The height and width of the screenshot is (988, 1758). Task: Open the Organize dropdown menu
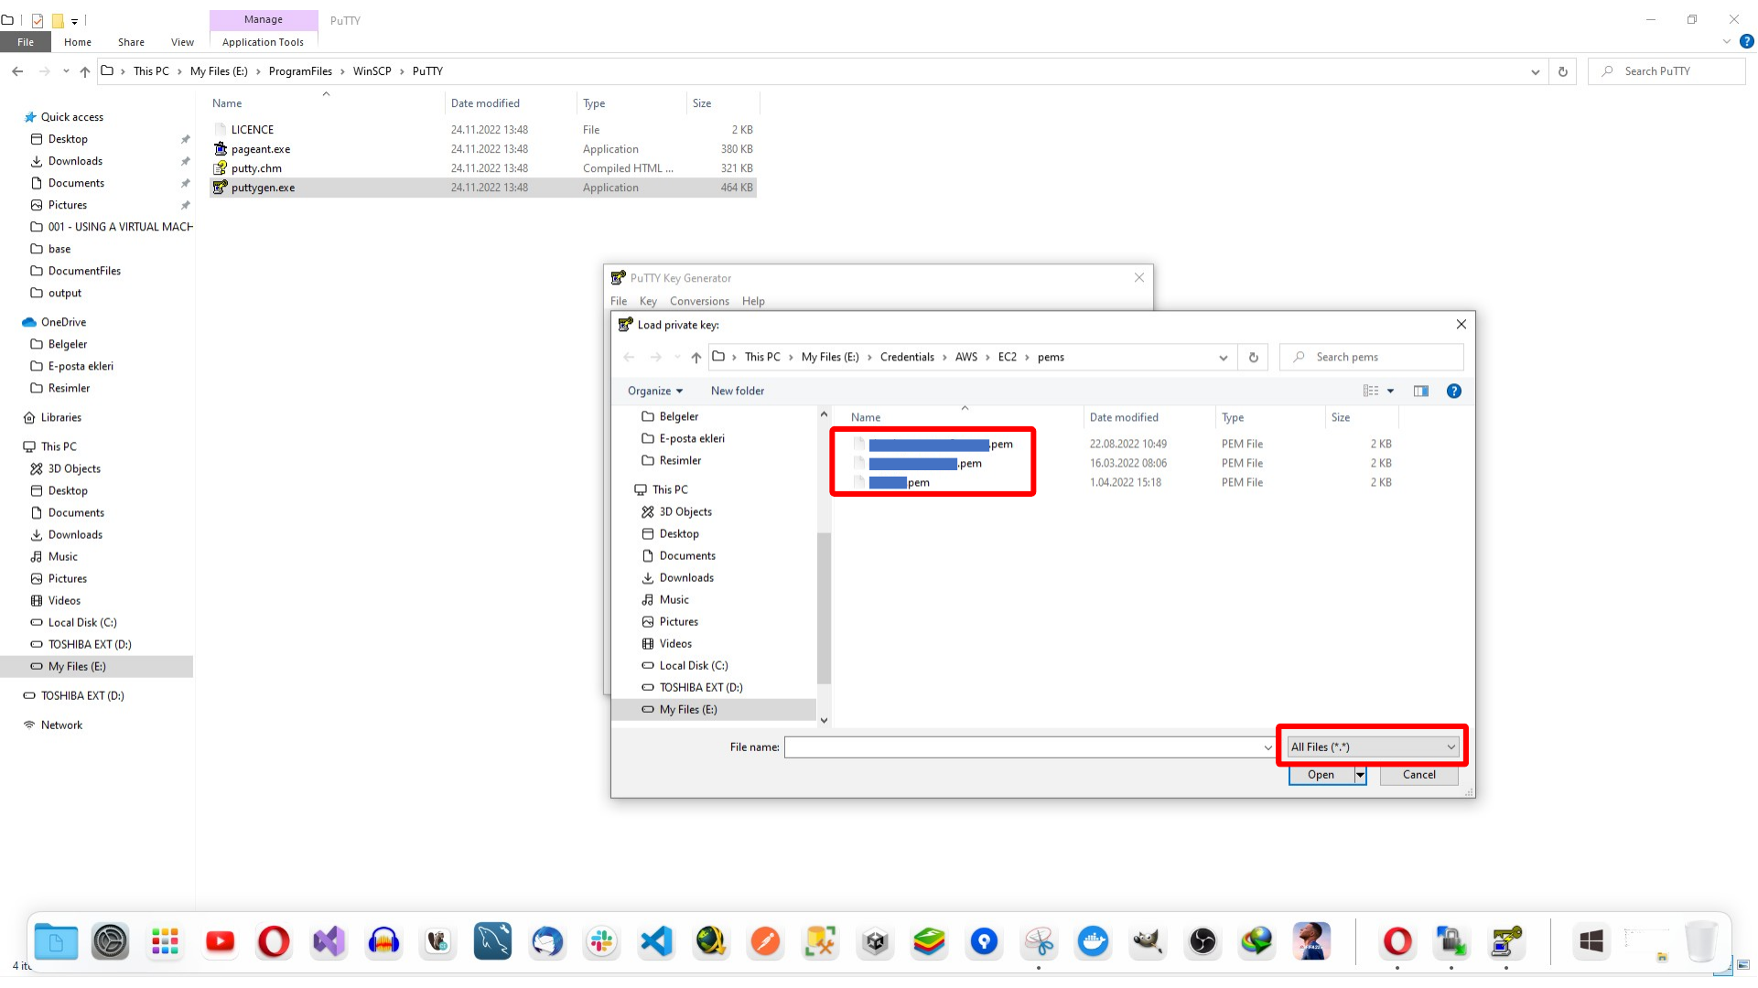click(655, 392)
